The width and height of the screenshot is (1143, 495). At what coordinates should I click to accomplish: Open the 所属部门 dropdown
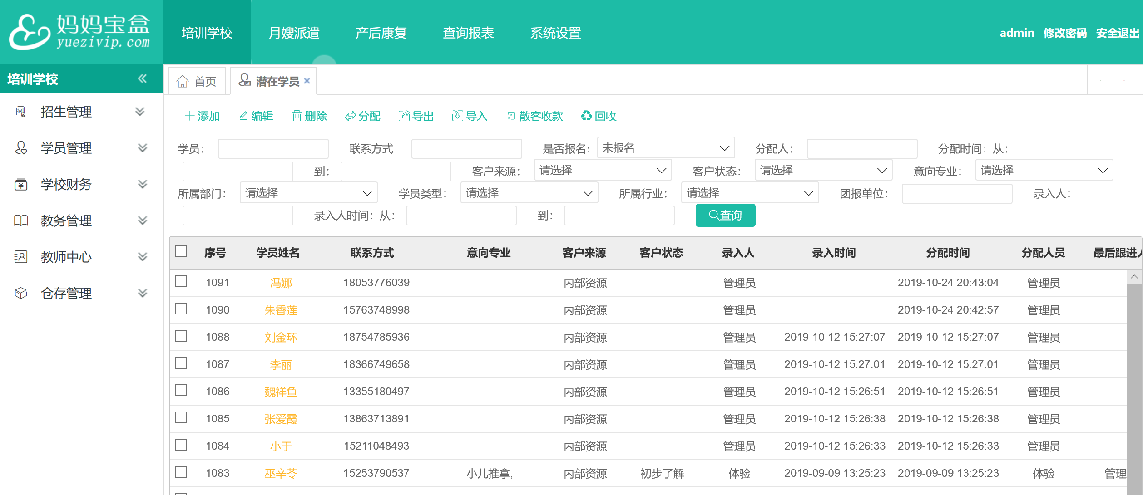tap(308, 193)
